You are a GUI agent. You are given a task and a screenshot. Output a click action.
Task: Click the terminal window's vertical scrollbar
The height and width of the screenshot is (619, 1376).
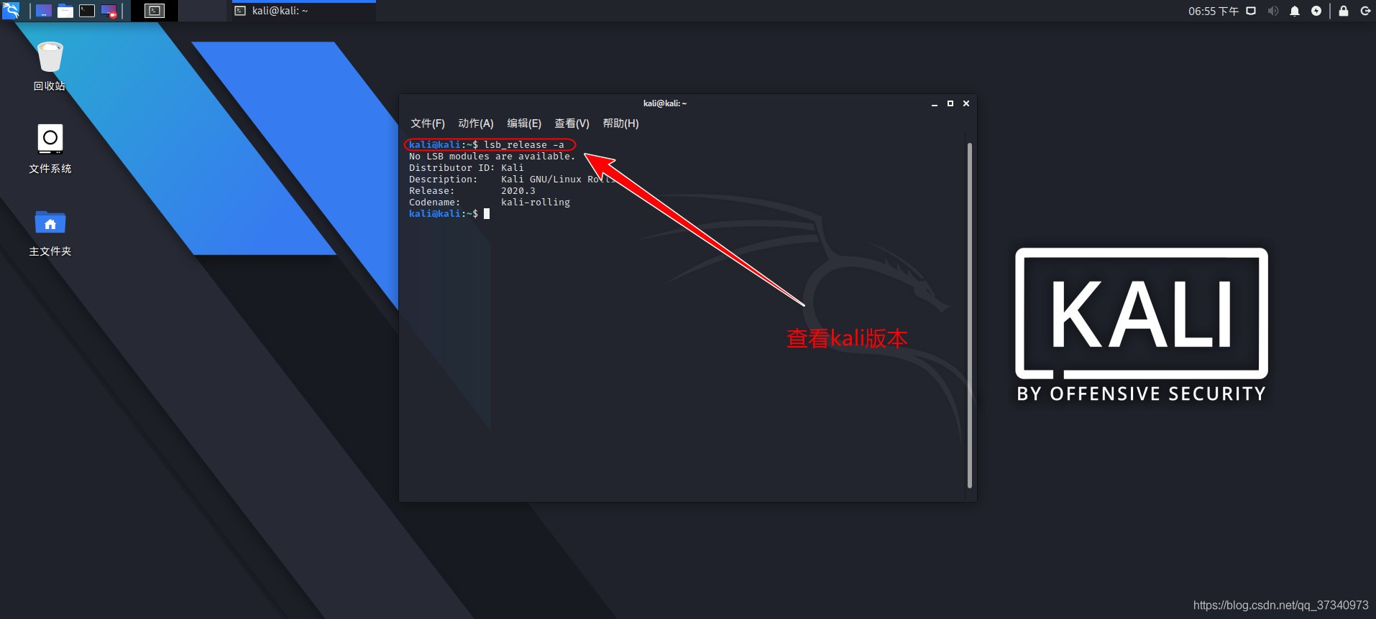(x=969, y=316)
